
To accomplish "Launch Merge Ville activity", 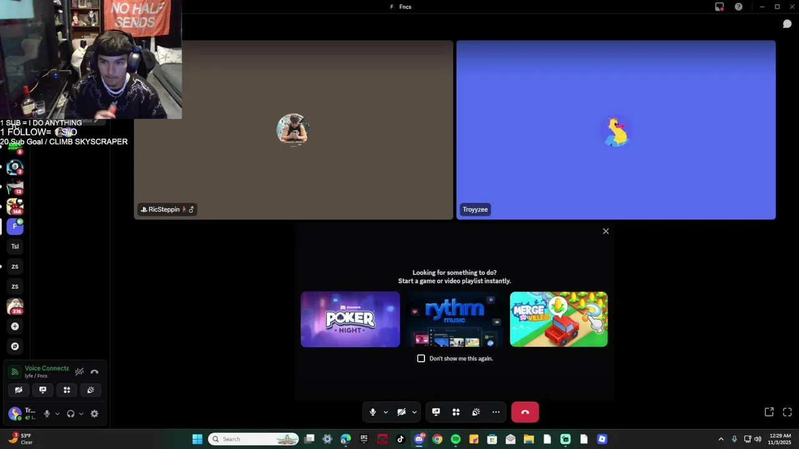I will pos(559,319).
